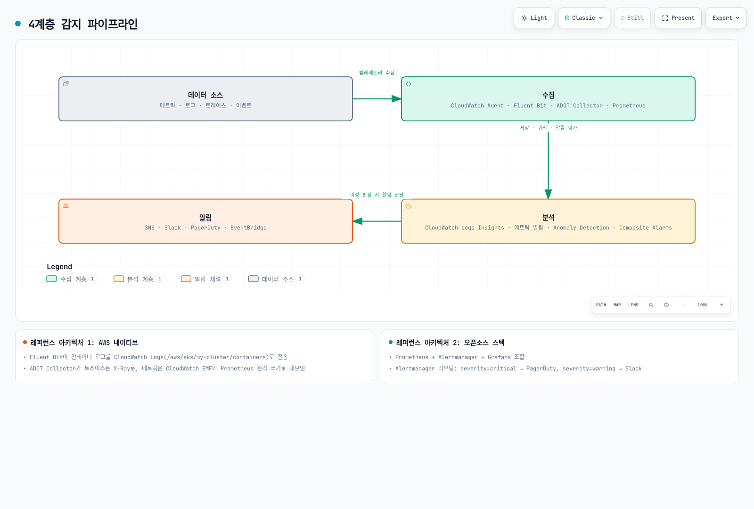
Task: Toggle the 알림 채널 legend swatch
Action: (x=186, y=279)
